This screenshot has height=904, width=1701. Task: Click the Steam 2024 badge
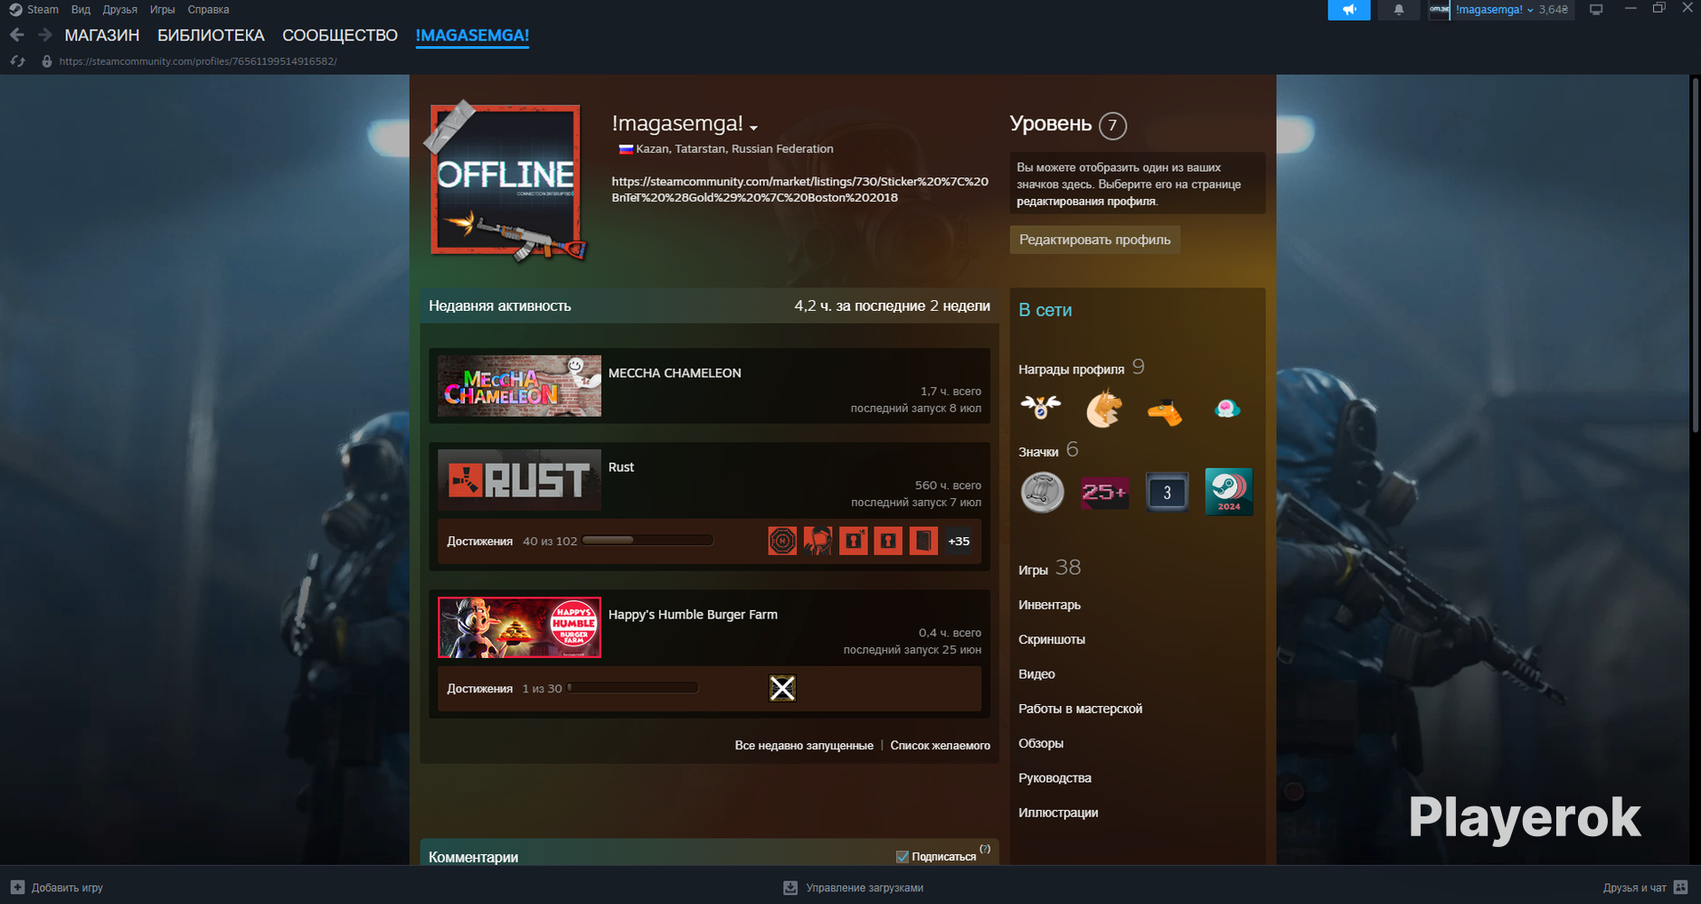coord(1229,492)
